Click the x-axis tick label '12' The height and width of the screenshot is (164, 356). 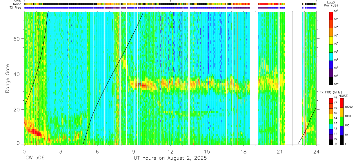point(170,152)
